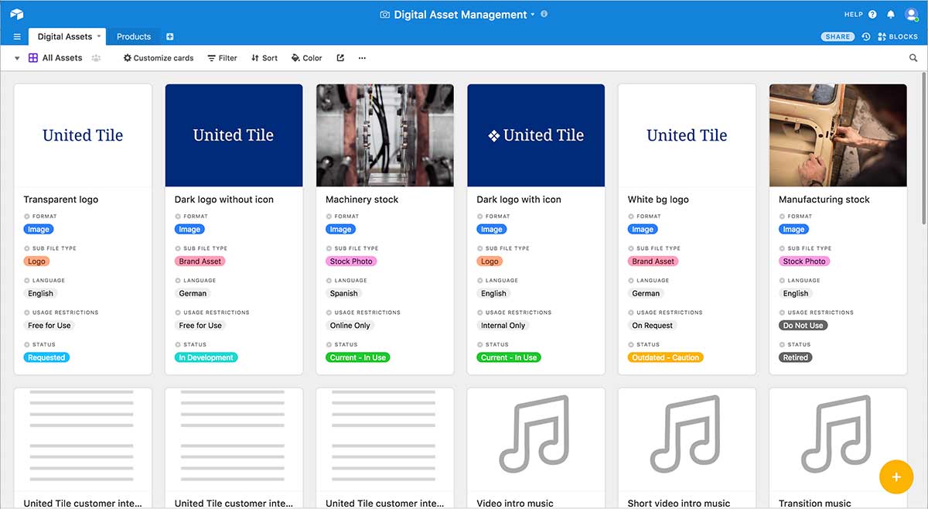Open the All Assets view switcher
928x509 pixels.
pyautogui.click(x=55, y=58)
